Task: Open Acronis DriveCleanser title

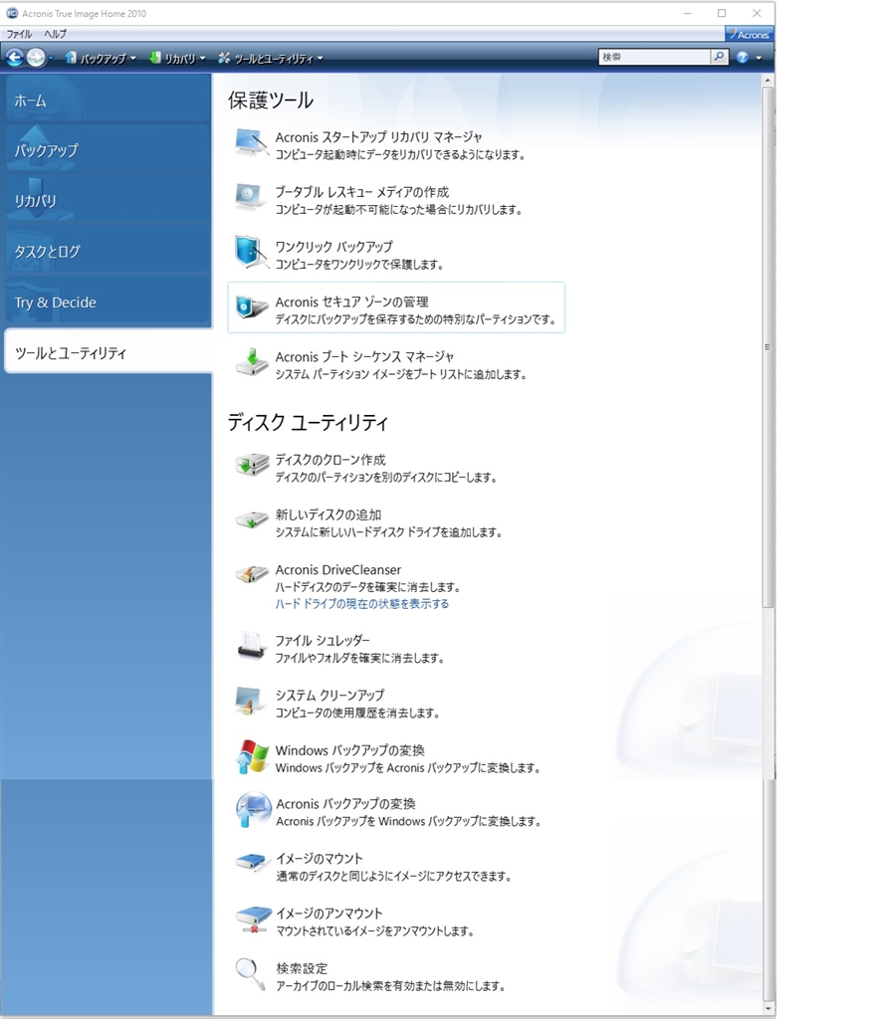Action: point(338,570)
